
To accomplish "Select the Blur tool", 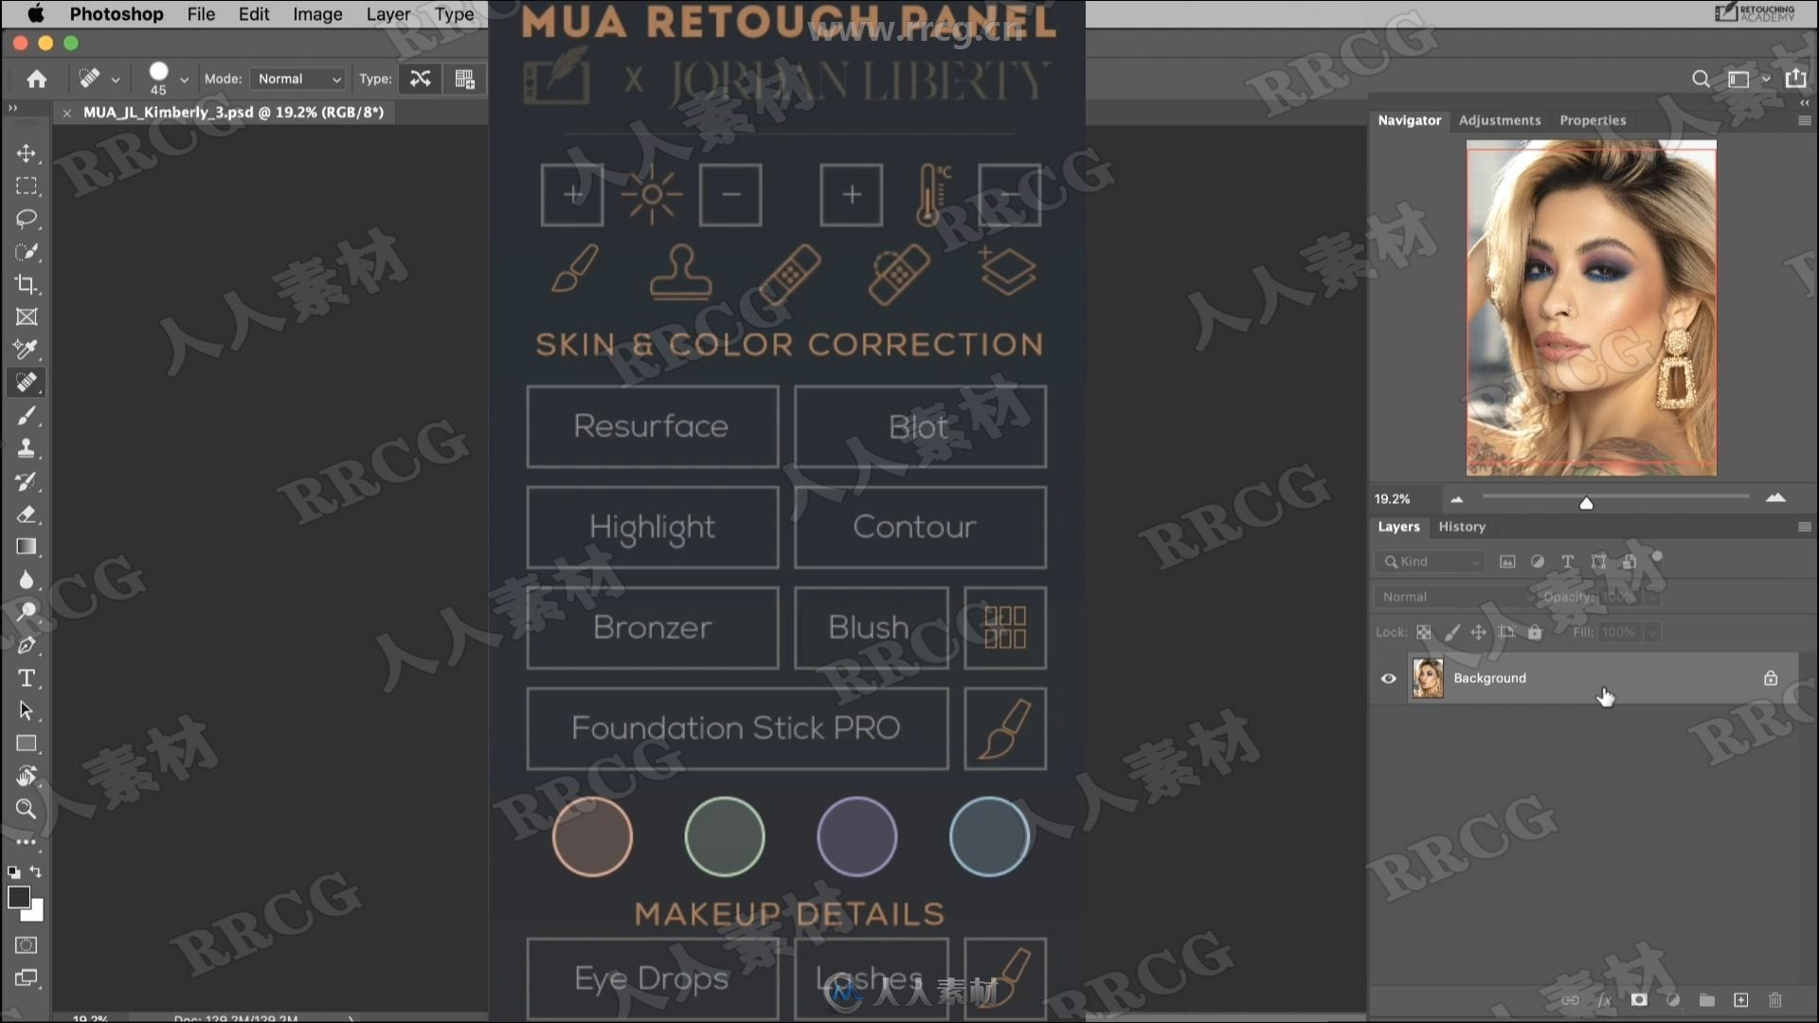I will pyautogui.click(x=27, y=580).
